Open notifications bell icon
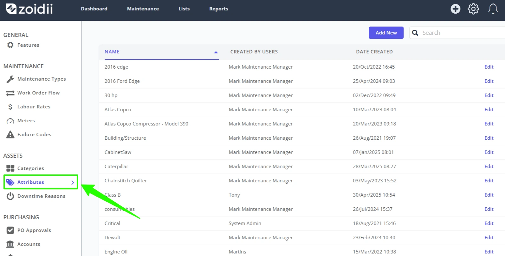The width and height of the screenshot is (505, 256). [493, 9]
